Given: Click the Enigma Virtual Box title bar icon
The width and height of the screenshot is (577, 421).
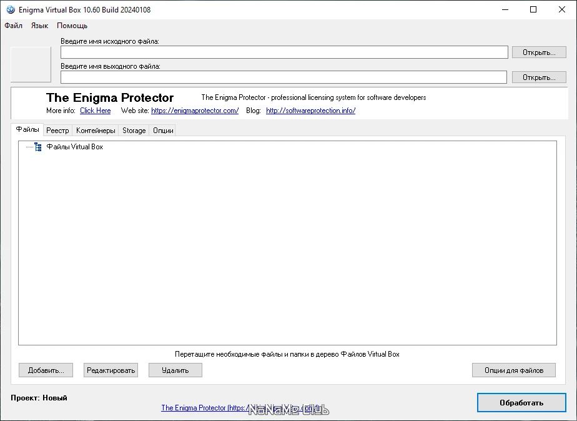Looking at the screenshot, I should tap(11, 9).
